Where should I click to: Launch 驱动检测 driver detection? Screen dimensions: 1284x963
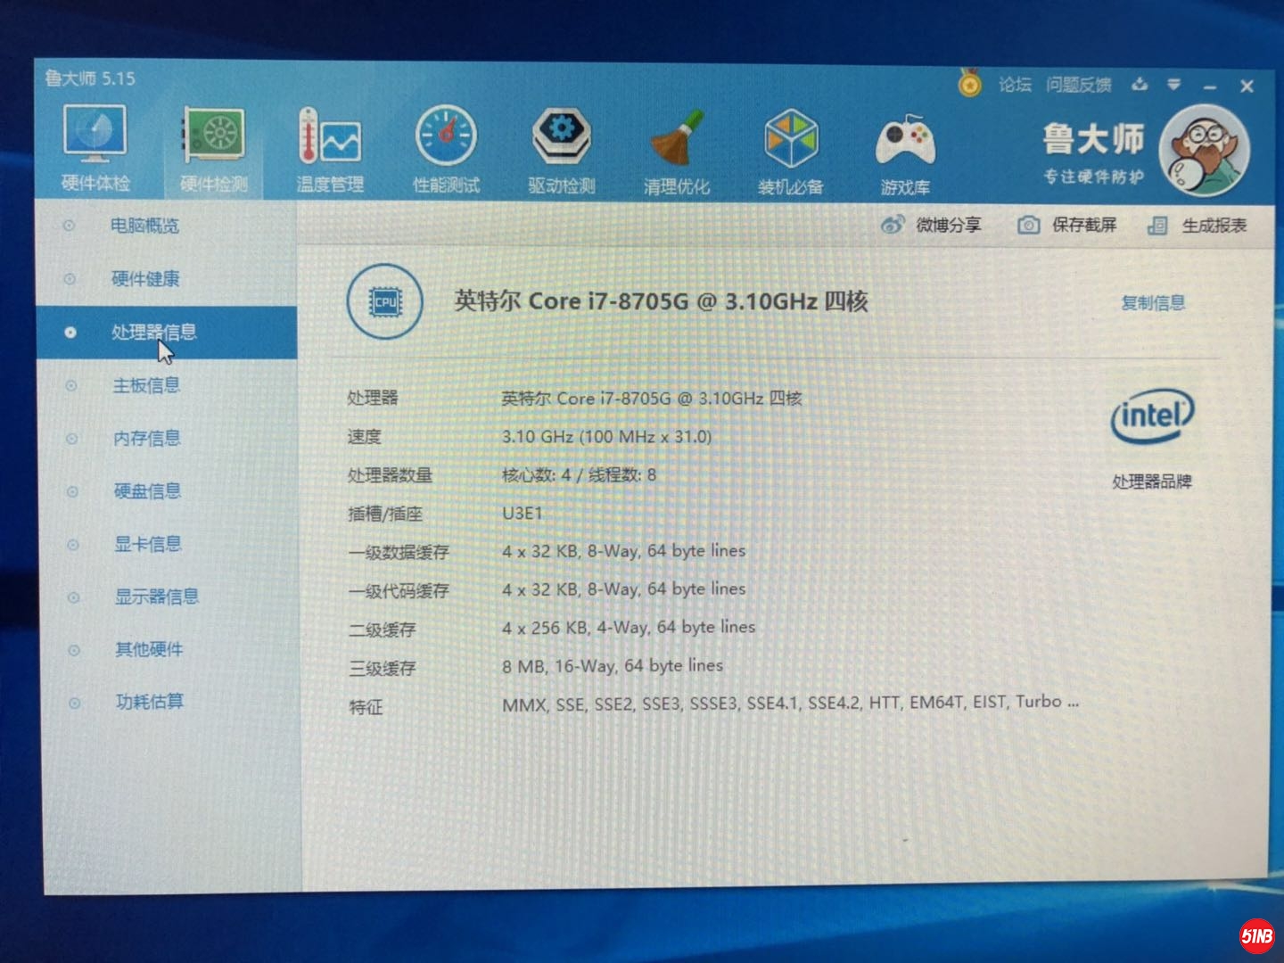click(561, 147)
